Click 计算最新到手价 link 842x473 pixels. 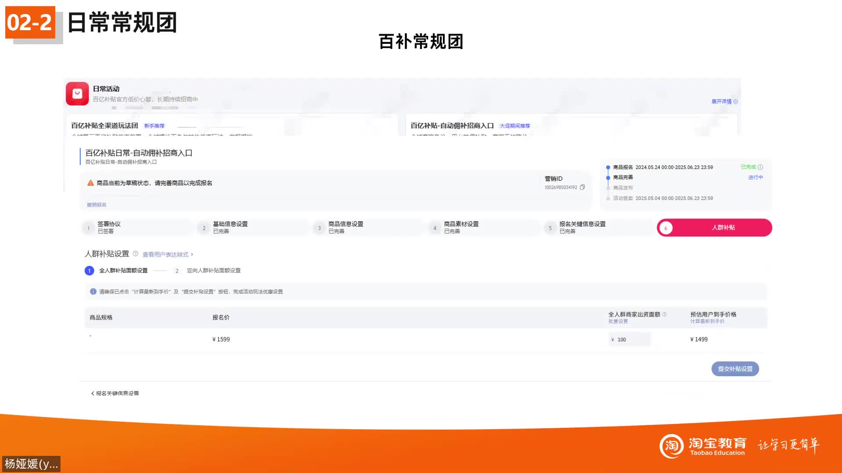[x=707, y=321]
